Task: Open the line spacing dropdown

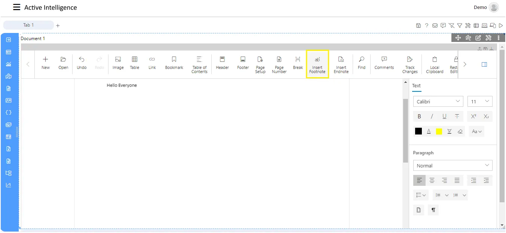Action: coord(421,195)
